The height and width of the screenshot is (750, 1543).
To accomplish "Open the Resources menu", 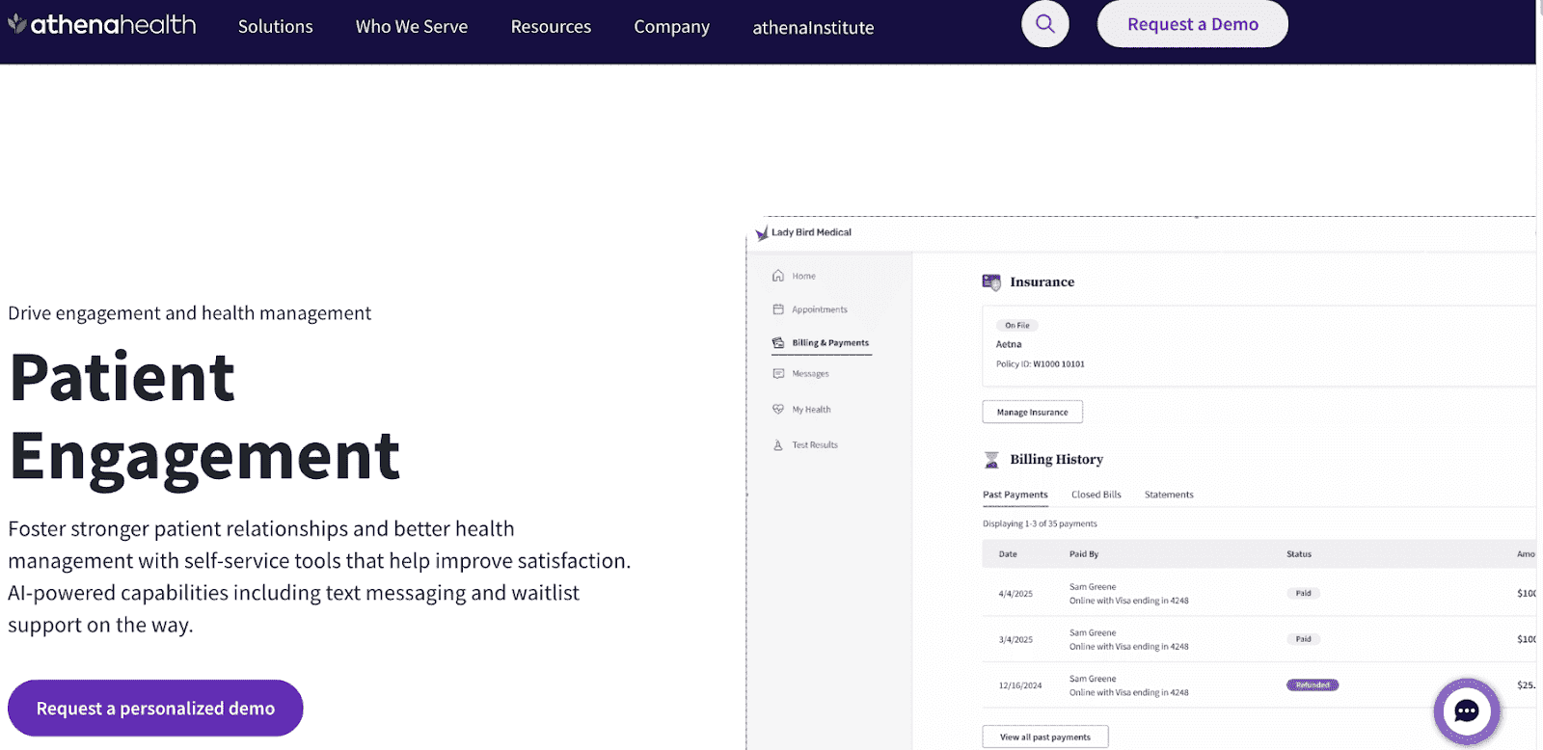I will [551, 27].
